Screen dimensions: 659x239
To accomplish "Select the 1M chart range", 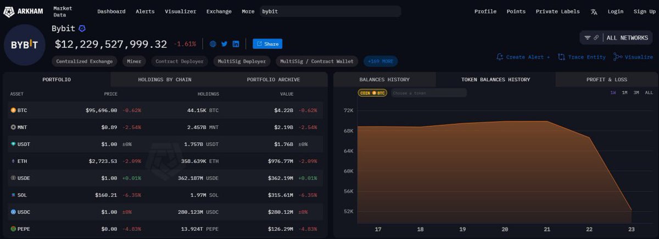I will [624, 93].
